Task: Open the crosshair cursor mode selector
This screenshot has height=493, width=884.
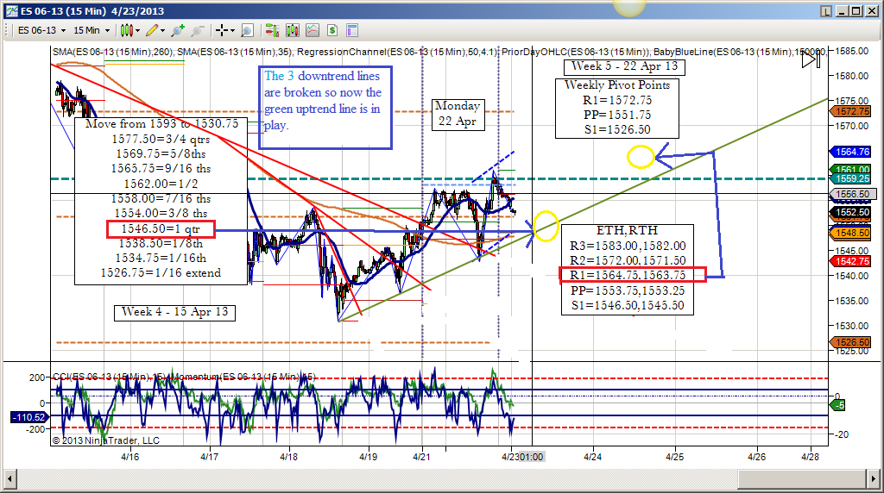Action: click(x=225, y=30)
